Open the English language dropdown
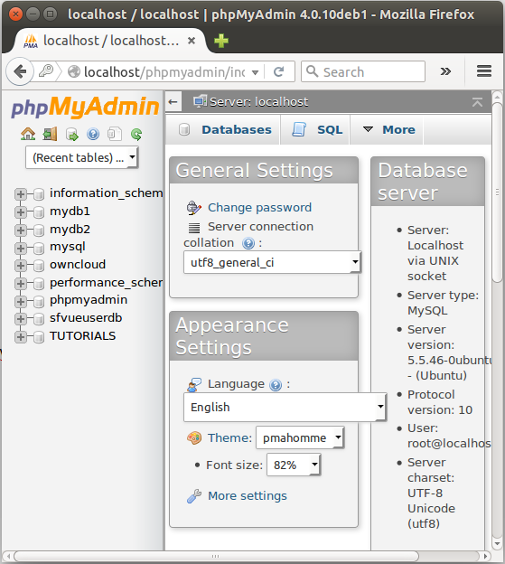This screenshot has height=564, width=505. pyautogui.click(x=285, y=407)
